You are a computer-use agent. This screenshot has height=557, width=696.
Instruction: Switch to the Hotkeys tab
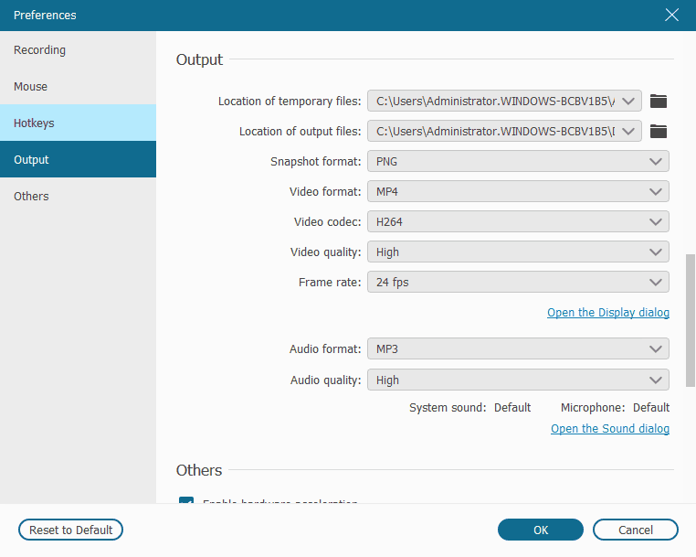[79, 123]
